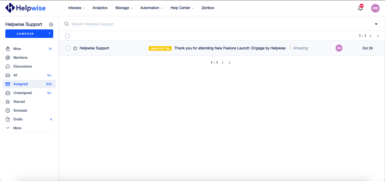The image size is (385, 181).
Task: Click the Drafts document icon
Action: [x=8, y=119]
